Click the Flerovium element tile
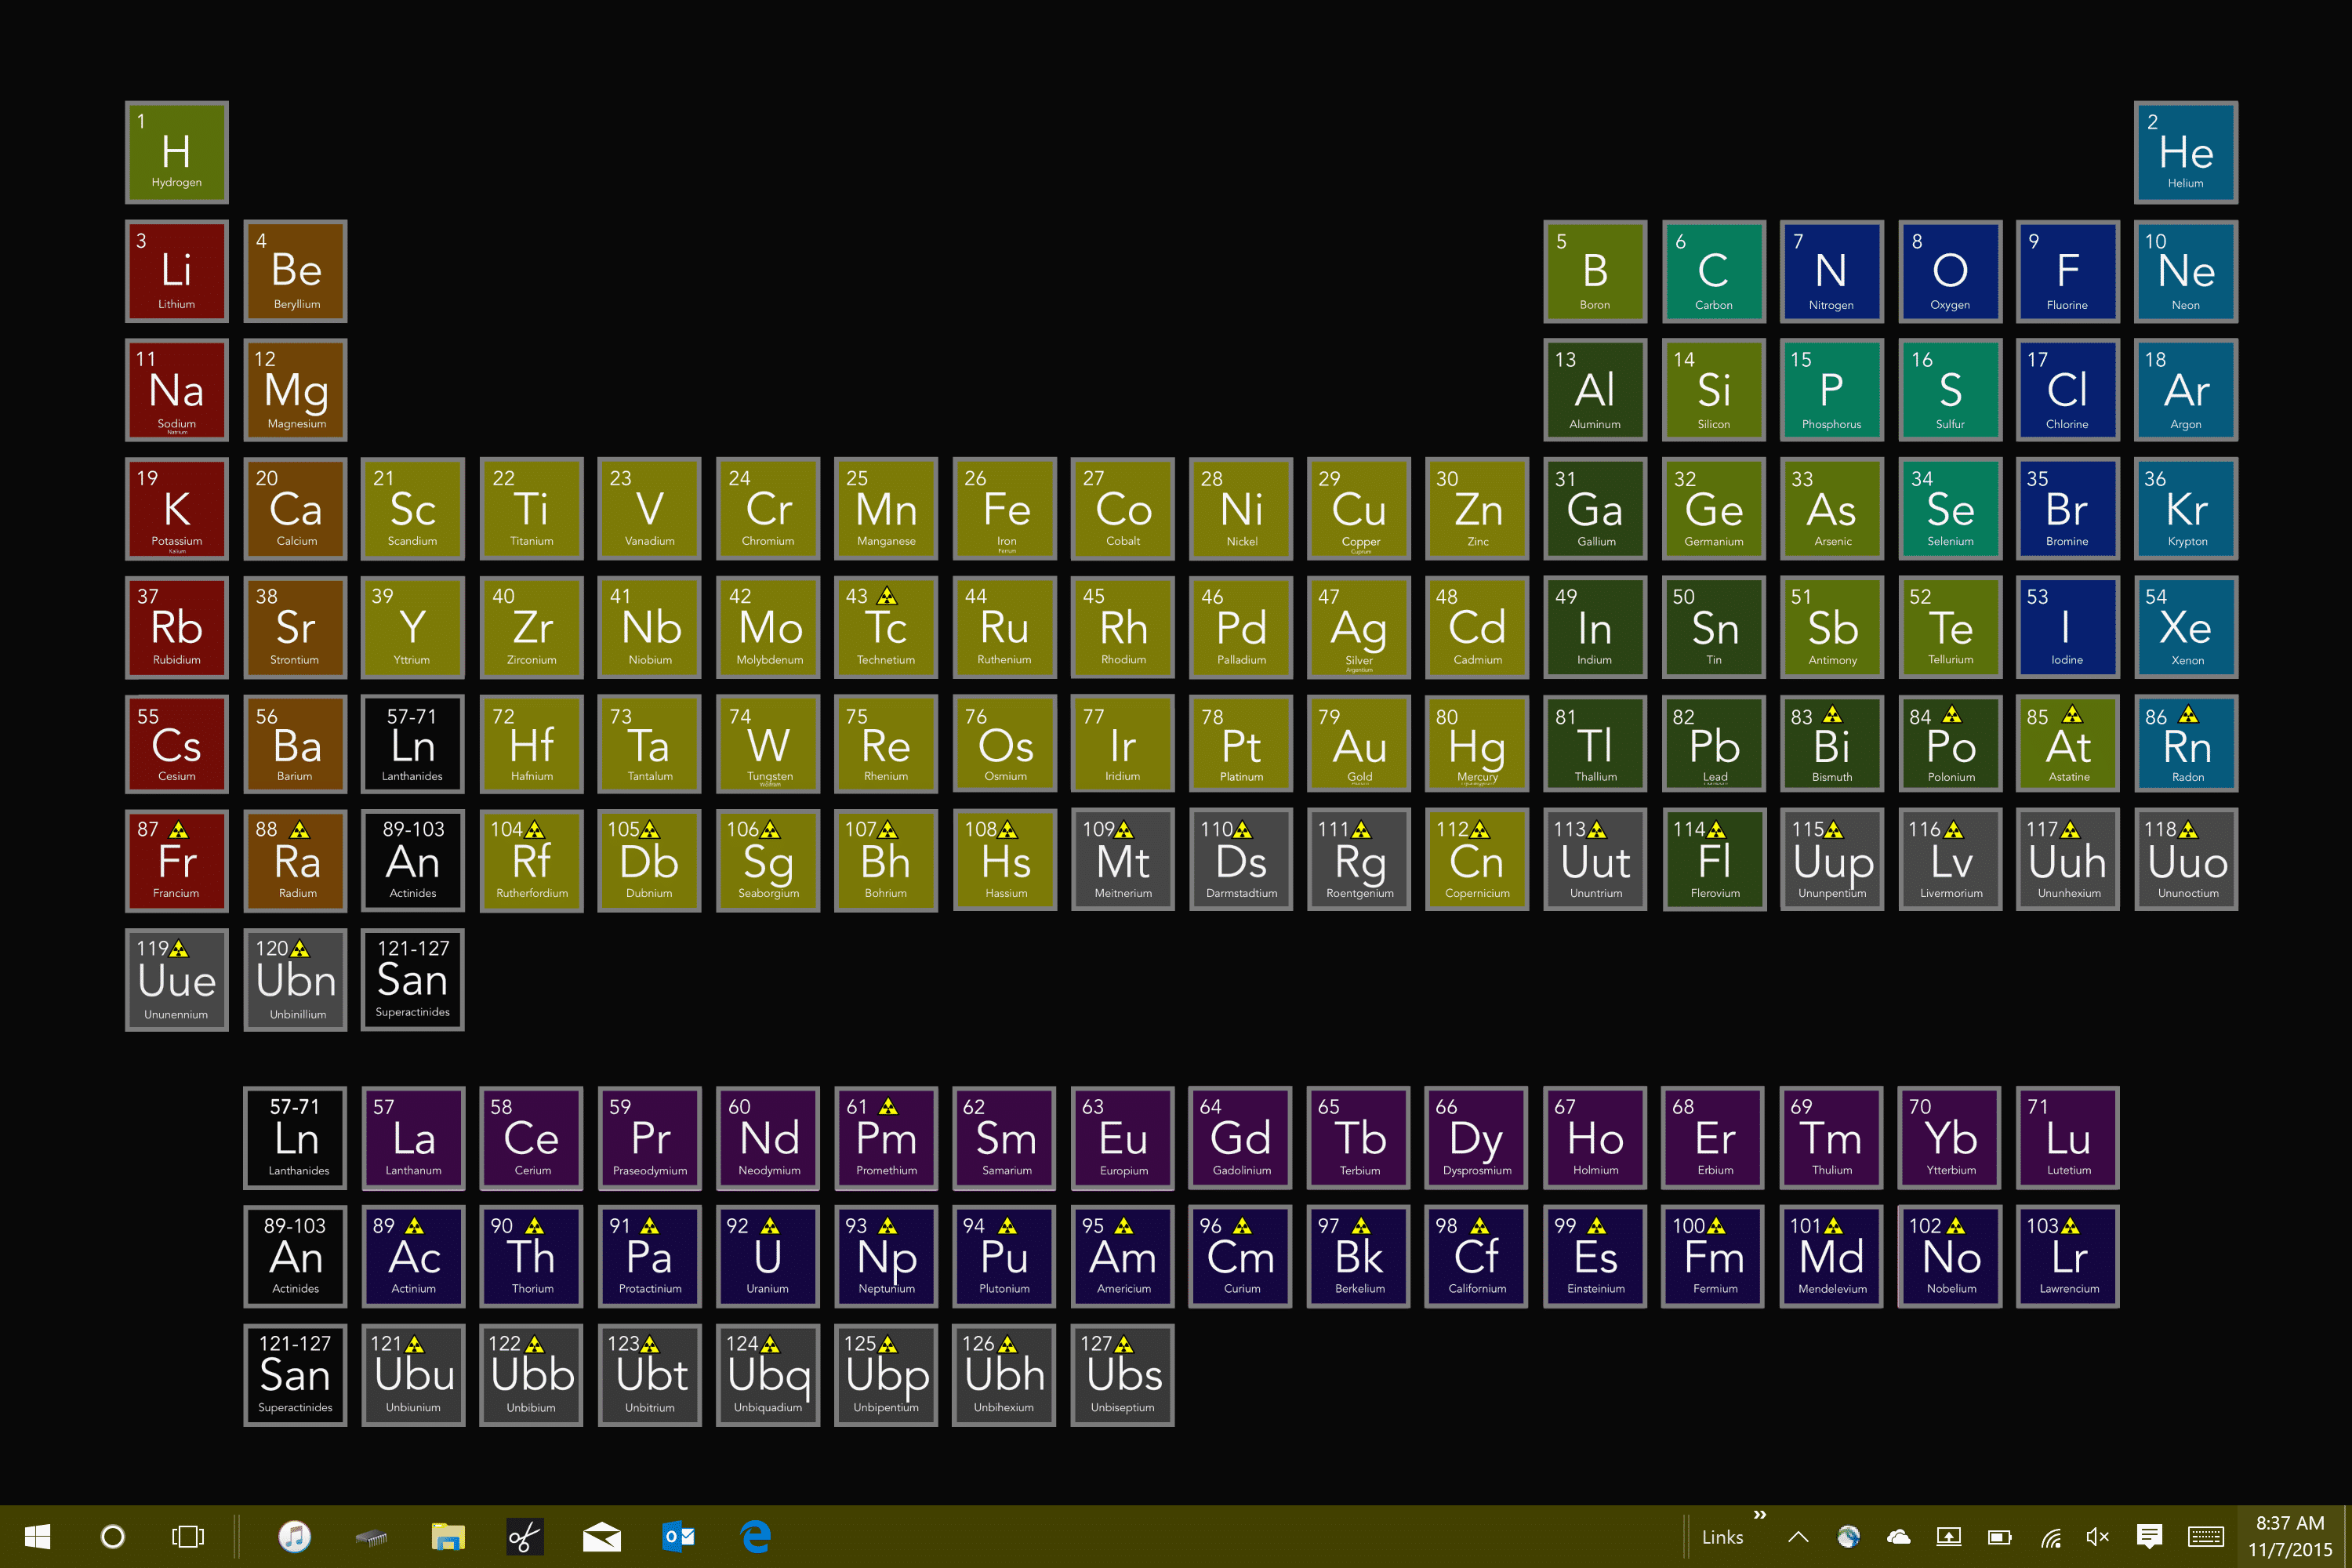 click(x=1714, y=860)
